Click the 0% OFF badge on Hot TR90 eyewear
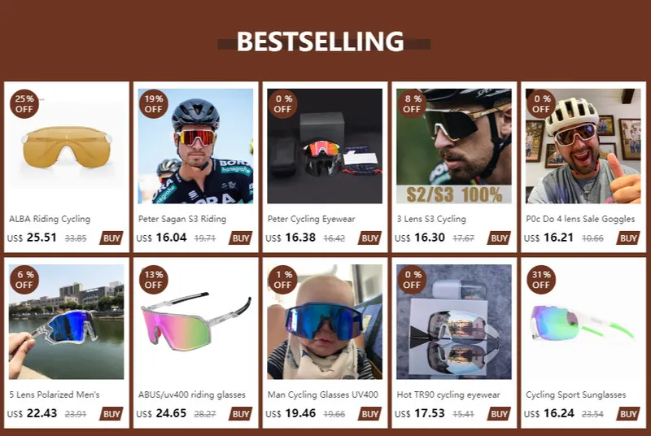Image resolution: width=651 pixels, height=436 pixels. [x=412, y=280]
